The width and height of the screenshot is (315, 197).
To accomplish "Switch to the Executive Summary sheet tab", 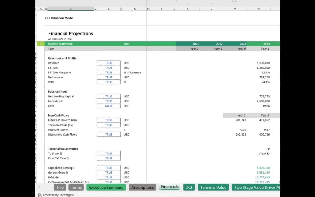I will click(106, 187).
